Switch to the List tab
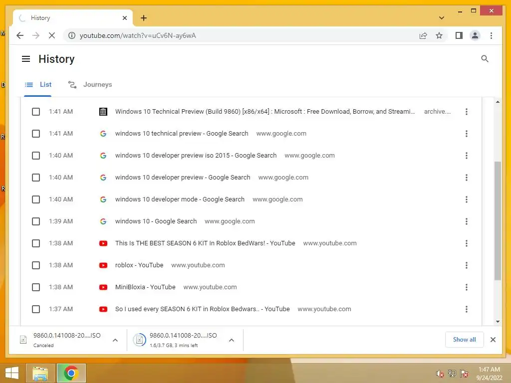Screen dimensions: 511x383 coord(38,85)
